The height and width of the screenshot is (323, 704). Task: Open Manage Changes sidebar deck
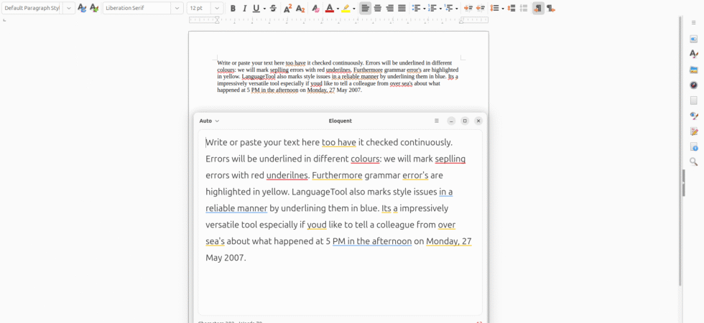[694, 131]
